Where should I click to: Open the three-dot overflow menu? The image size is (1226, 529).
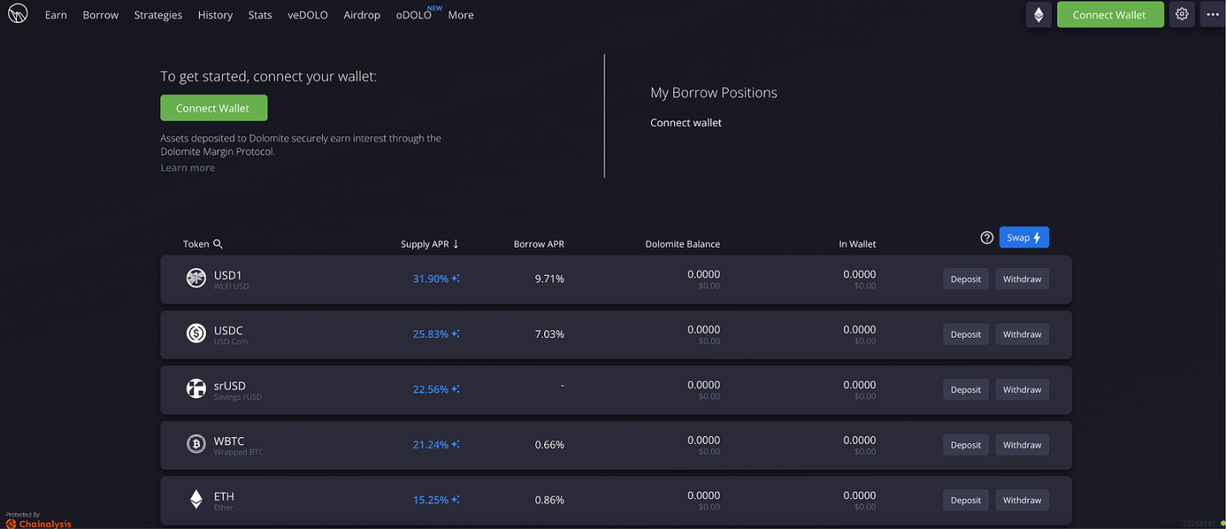(1212, 14)
